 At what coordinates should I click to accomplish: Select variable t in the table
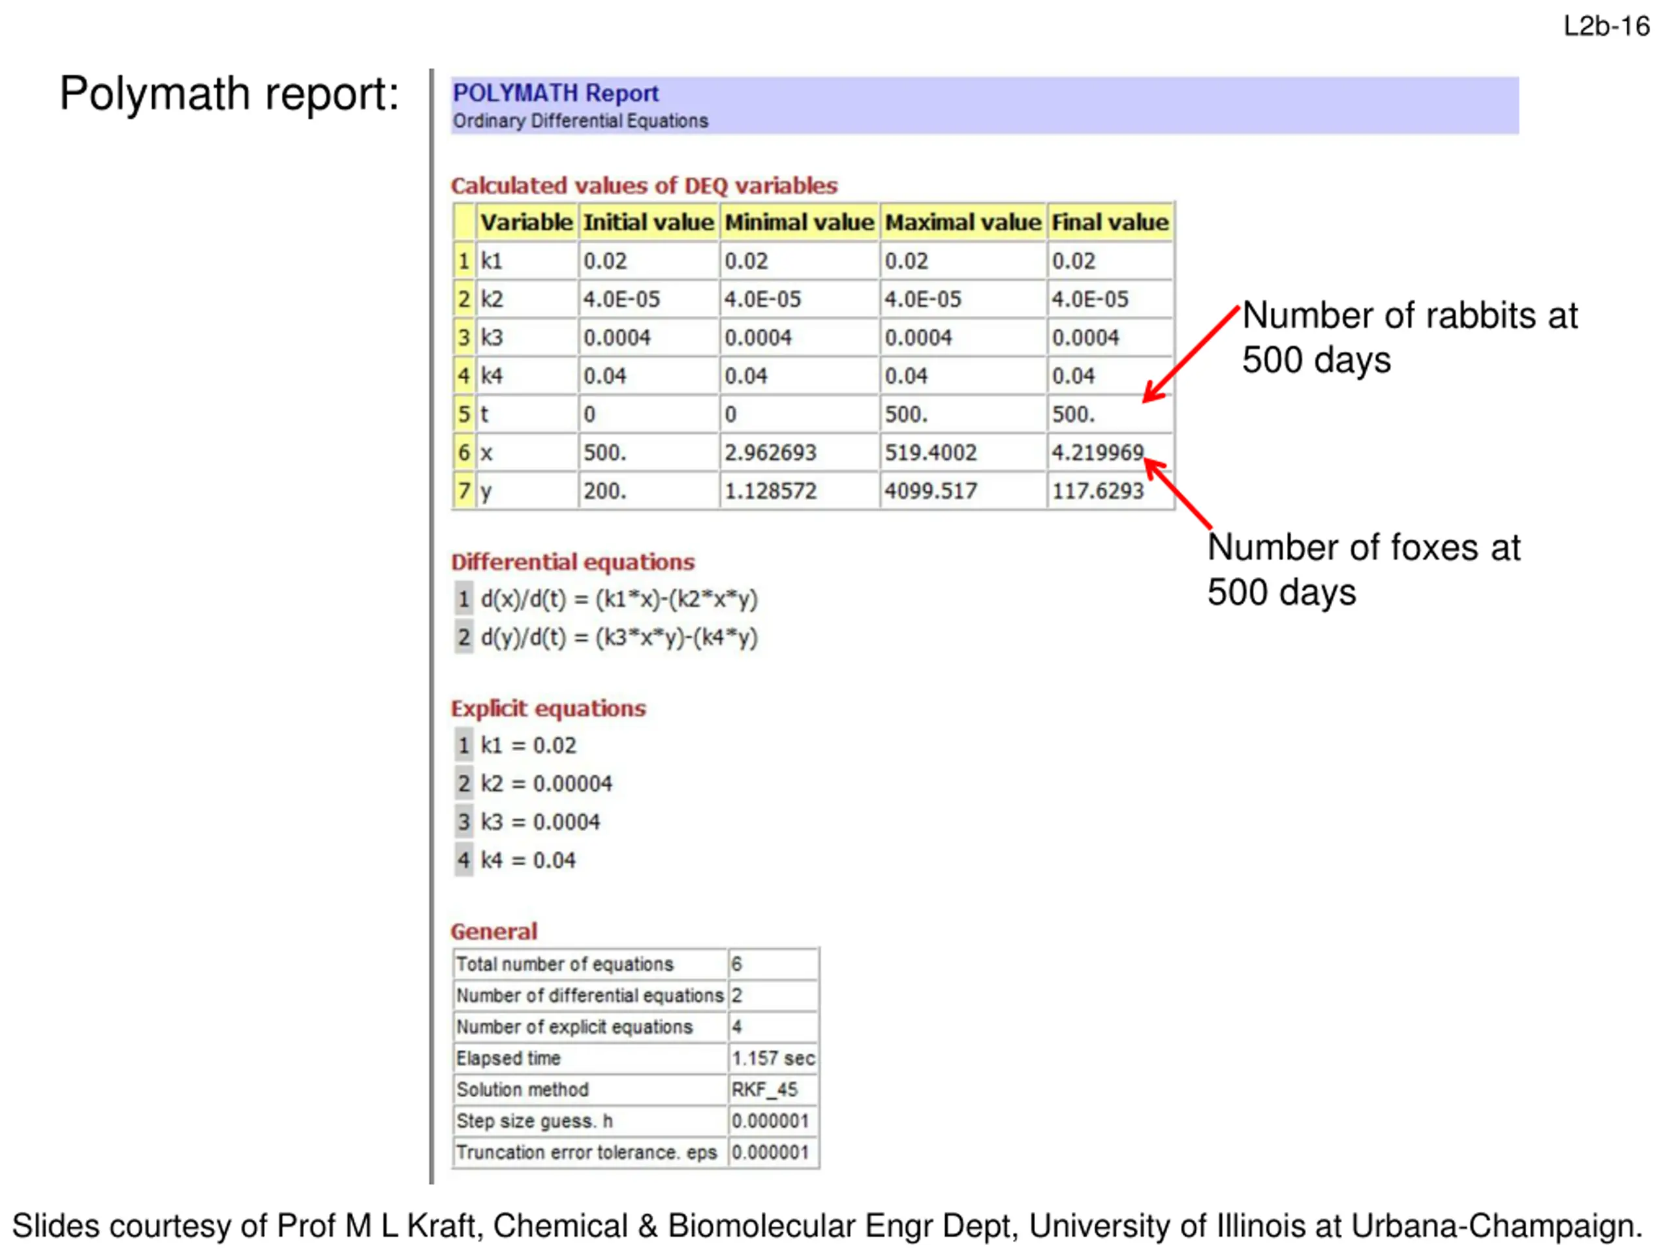[x=484, y=414]
